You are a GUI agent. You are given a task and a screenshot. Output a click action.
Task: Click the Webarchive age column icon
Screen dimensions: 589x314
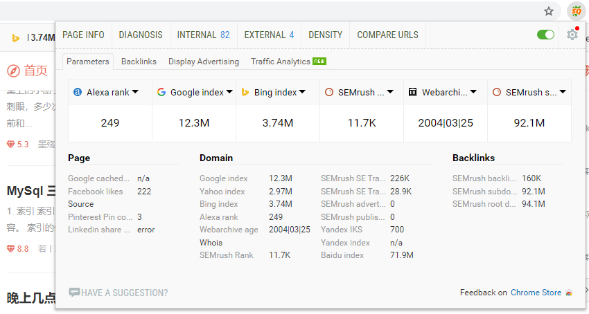pos(413,92)
